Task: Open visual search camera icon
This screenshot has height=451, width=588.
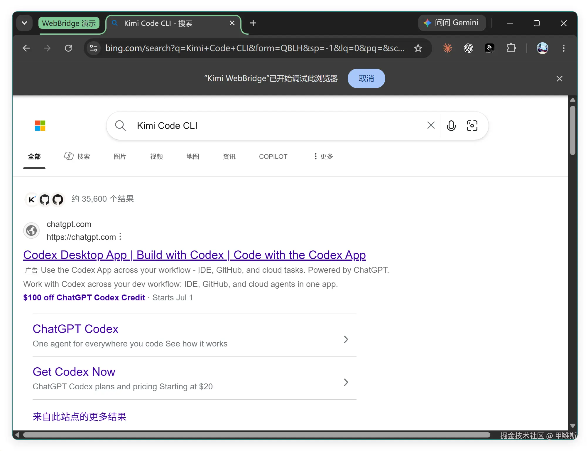Action: click(472, 126)
